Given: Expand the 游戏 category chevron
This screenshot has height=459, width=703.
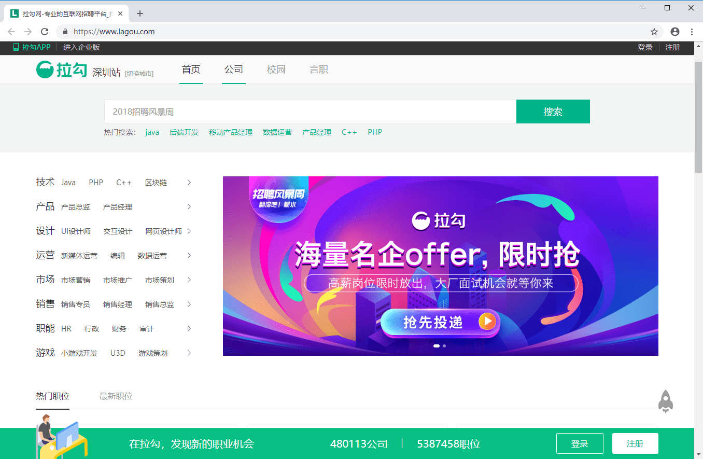Looking at the screenshot, I should coord(189,353).
